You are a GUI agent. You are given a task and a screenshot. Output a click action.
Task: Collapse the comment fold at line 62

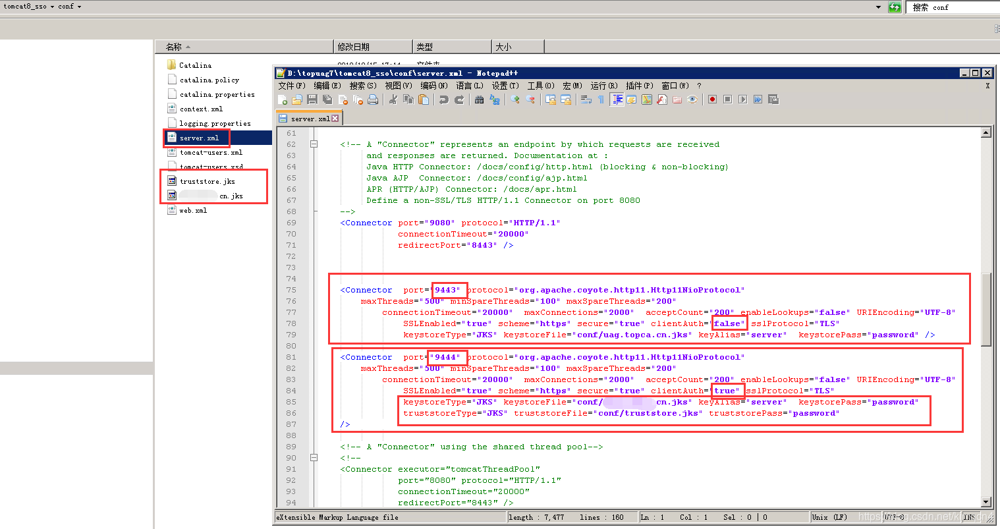point(314,144)
